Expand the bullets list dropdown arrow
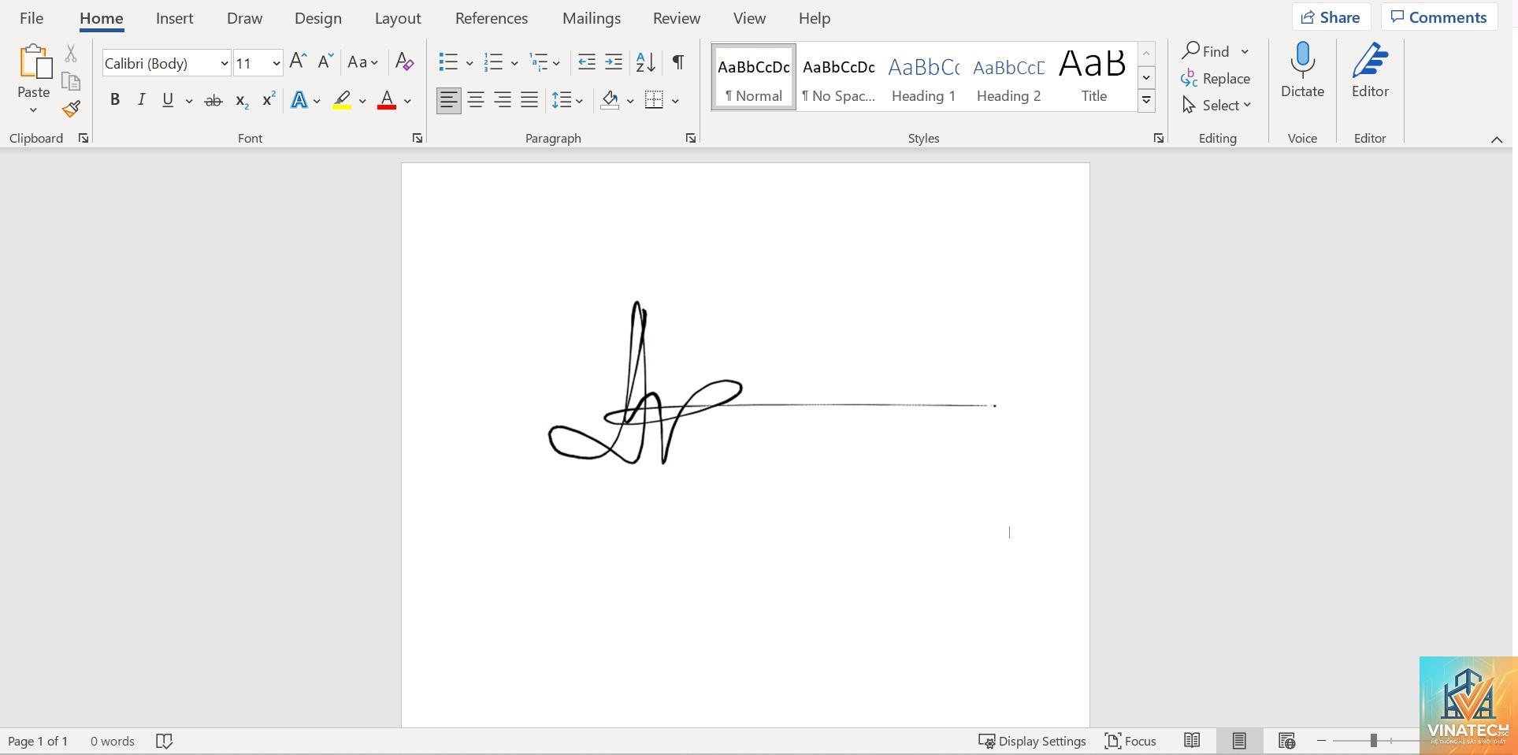This screenshot has height=755, width=1518. (x=470, y=63)
